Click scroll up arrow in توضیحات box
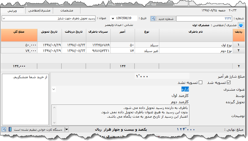Viewport: 248px width, 141px height. click(54, 108)
